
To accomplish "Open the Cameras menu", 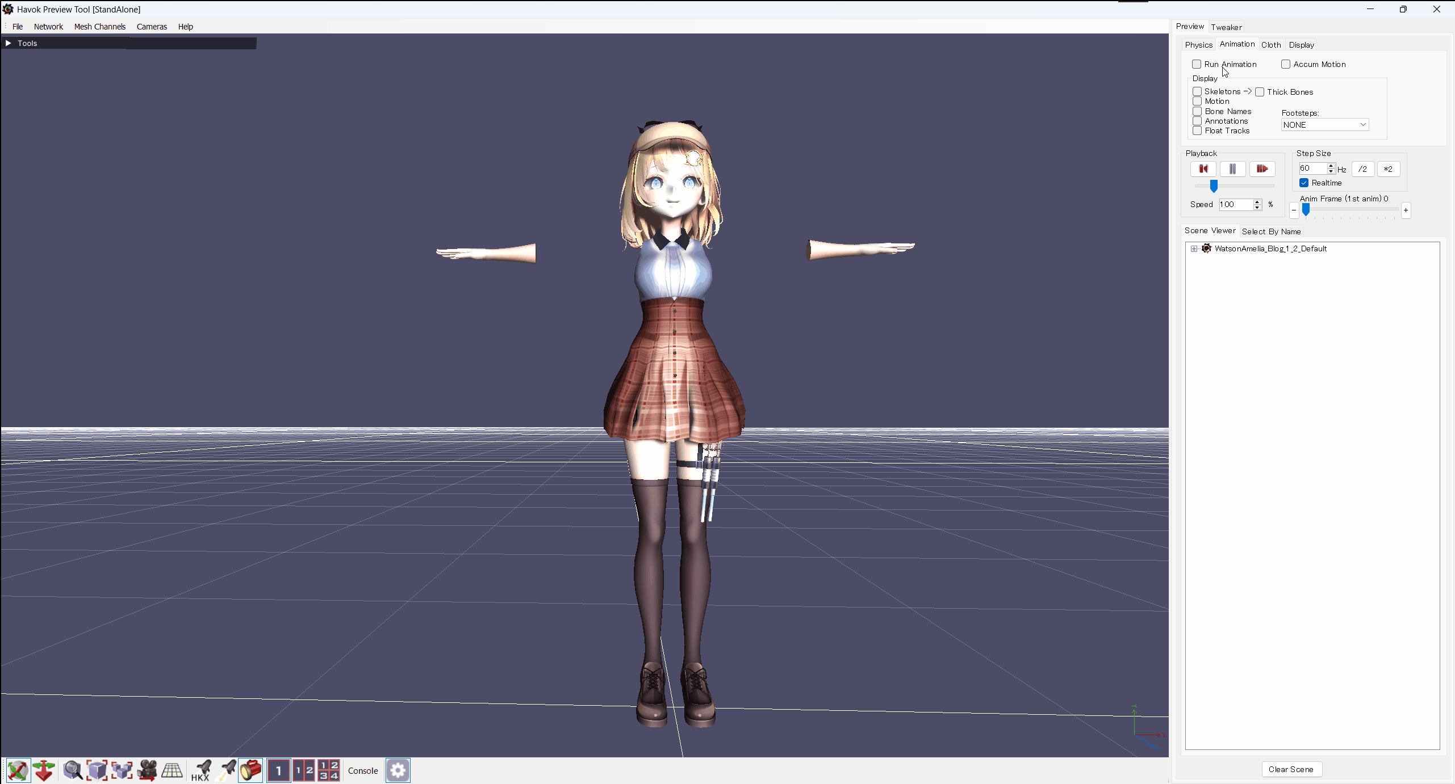I will click(152, 27).
